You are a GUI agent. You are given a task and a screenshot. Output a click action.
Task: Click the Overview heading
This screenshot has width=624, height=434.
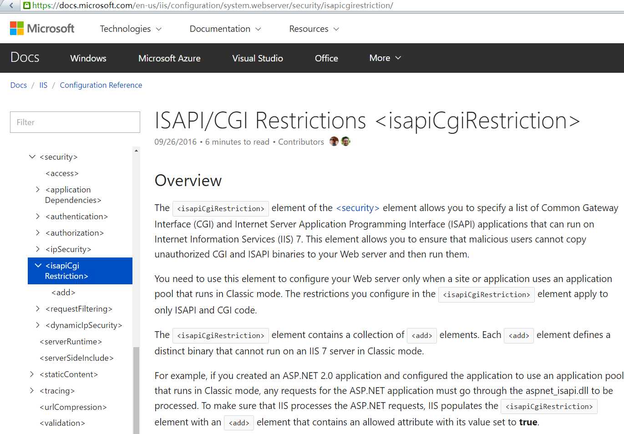pos(188,181)
